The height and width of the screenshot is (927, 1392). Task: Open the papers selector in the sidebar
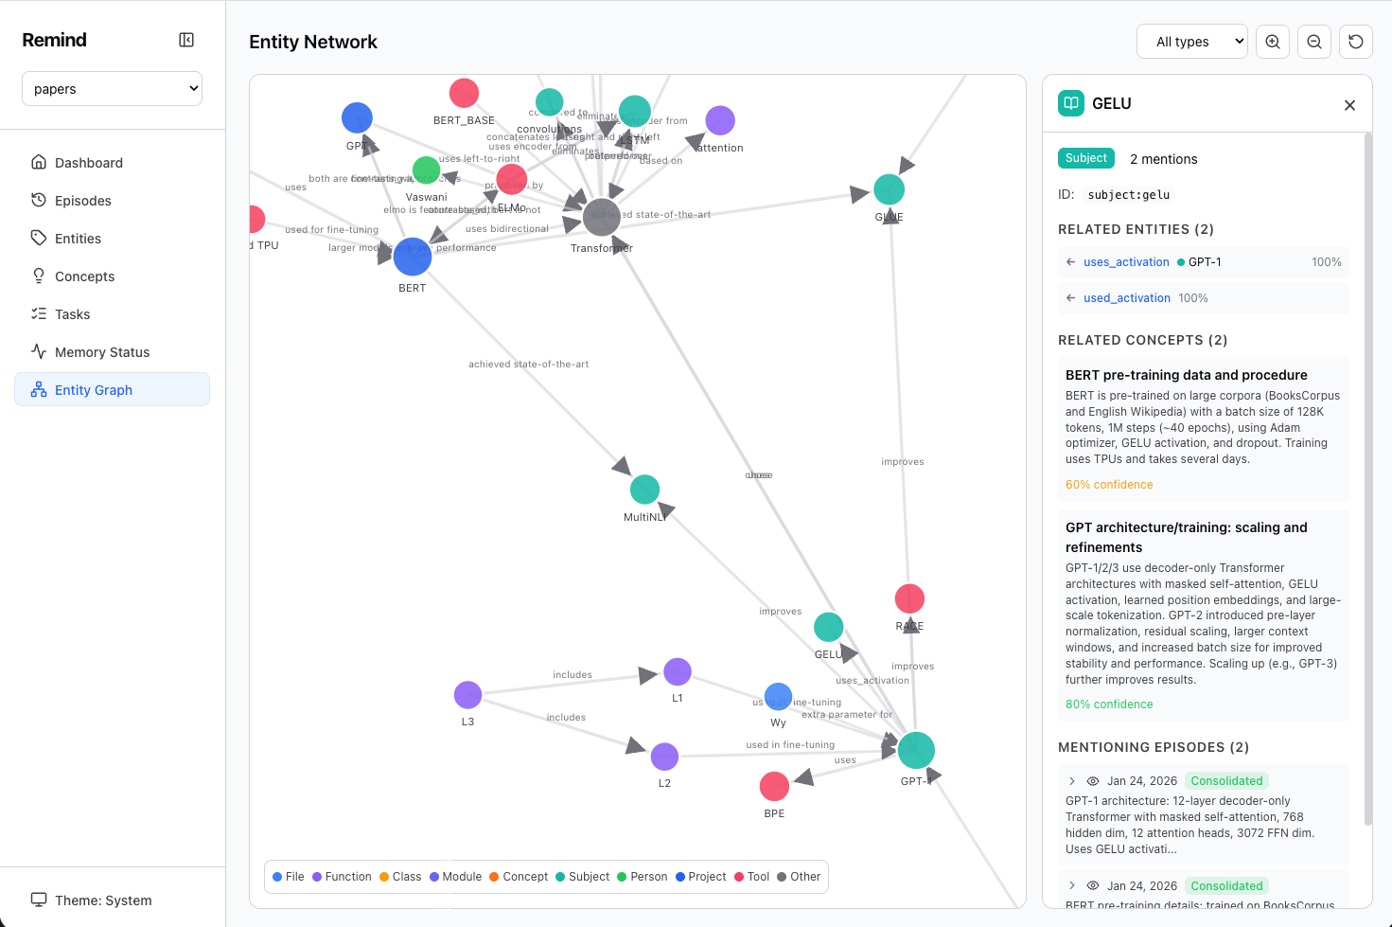click(112, 88)
